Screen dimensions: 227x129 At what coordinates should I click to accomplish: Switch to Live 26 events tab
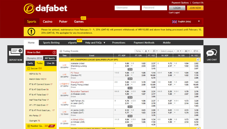click(x=51, y=63)
